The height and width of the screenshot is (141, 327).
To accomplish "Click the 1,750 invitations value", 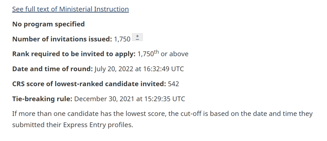I will point(122,39).
